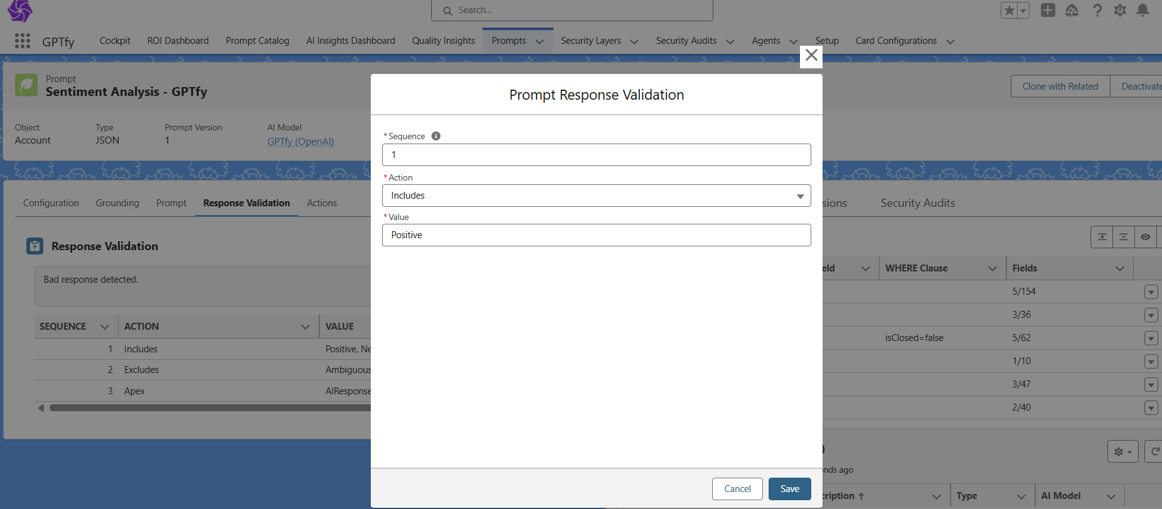Click the Sequence info tooltip icon
This screenshot has height=509, width=1162.
coord(436,136)
